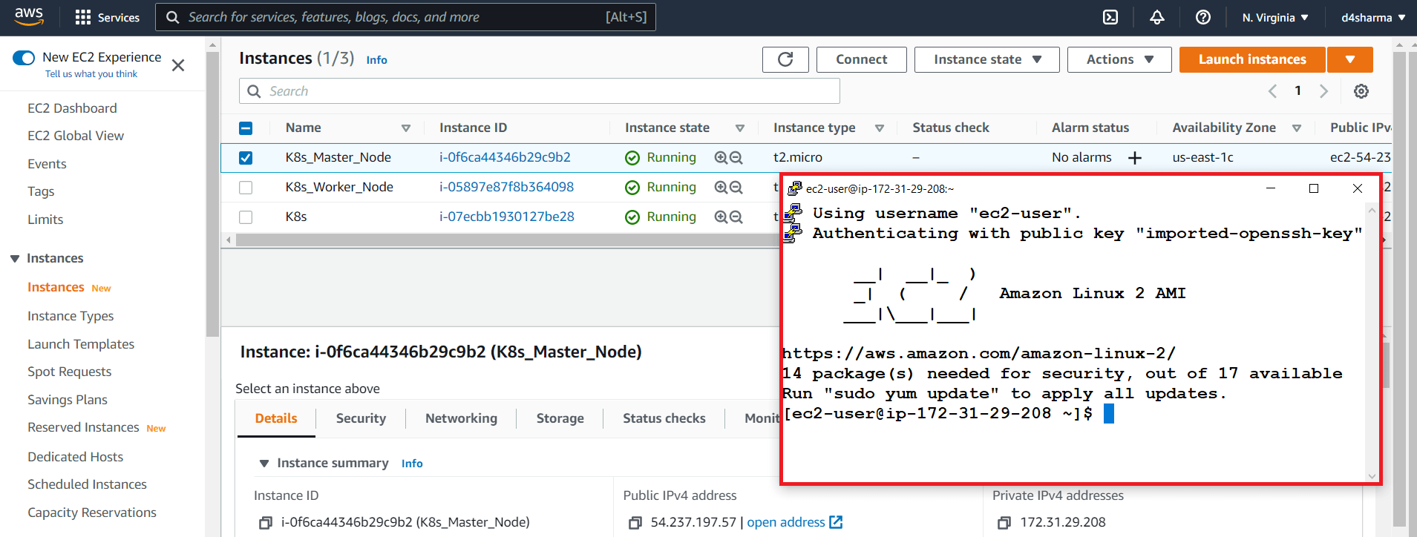Toggle the New EC2 Experience switch

24,58
